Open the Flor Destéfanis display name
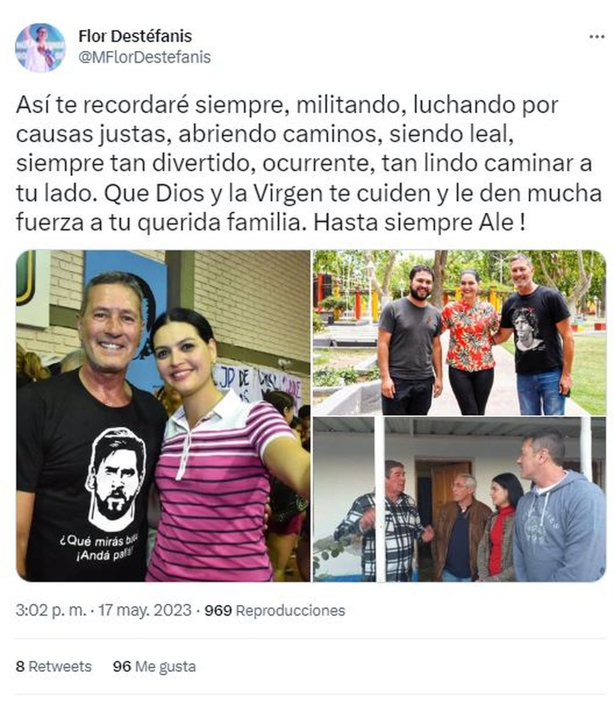 point(135,36)
